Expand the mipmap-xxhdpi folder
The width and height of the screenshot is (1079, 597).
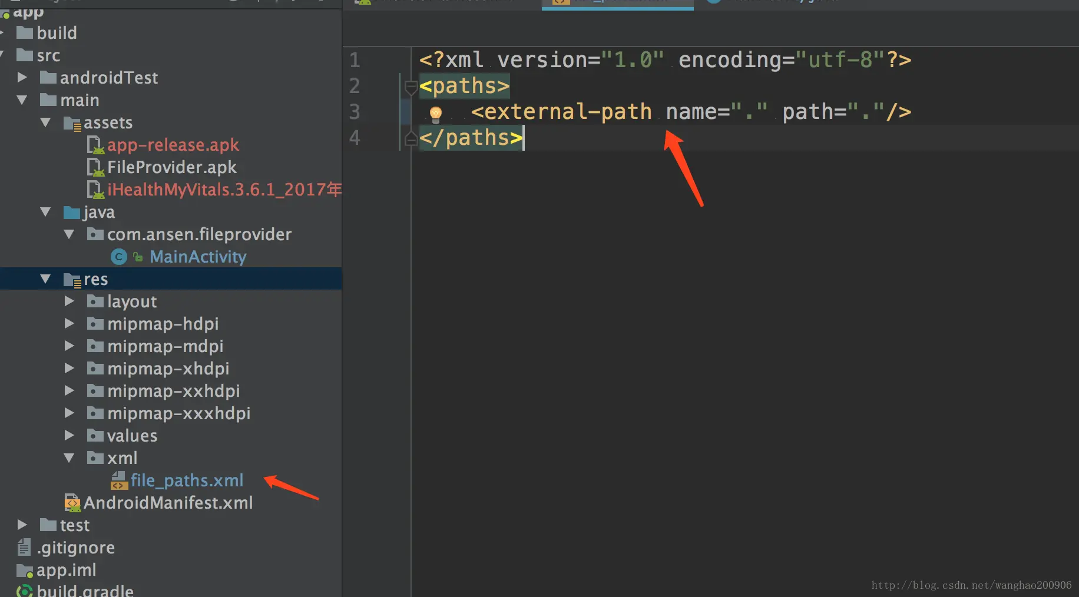(x=69, y=390)
